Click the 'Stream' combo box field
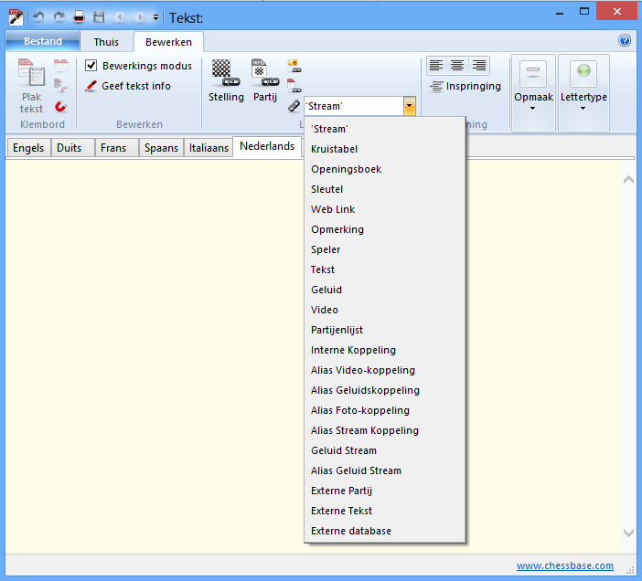642x581 pixels. point(354,106)
